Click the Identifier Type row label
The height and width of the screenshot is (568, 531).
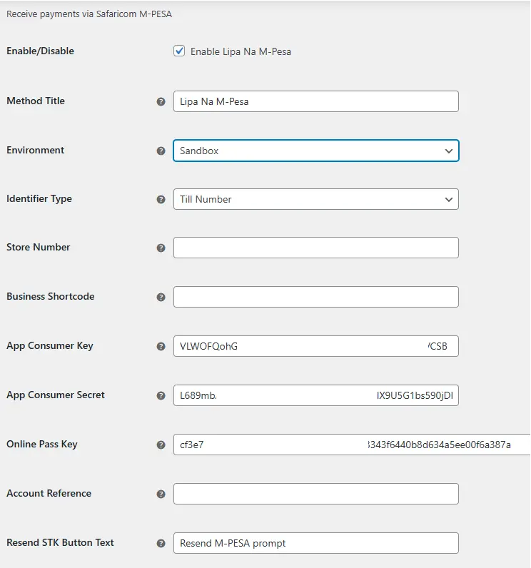coord(39,199)
